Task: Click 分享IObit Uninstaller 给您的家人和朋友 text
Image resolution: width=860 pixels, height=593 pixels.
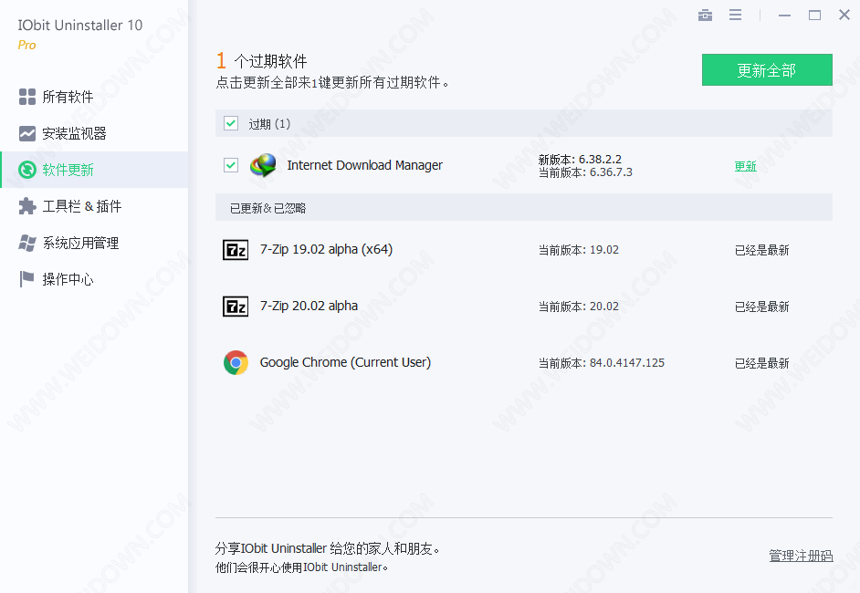Action: click(x=327, y=548)
